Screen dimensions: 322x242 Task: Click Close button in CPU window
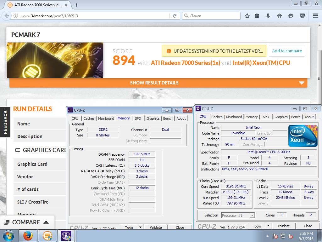point(308,226)
